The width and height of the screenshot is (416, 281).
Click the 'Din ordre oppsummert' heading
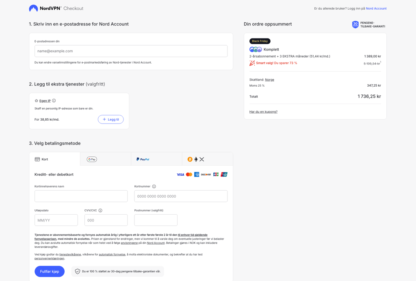(268, 24)
